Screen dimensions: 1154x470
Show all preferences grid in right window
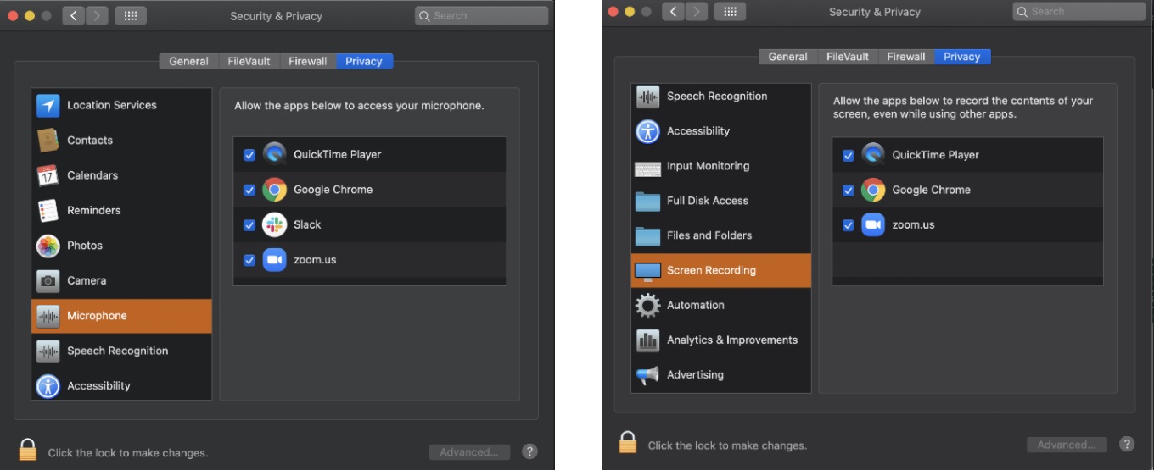pos(731,12)
